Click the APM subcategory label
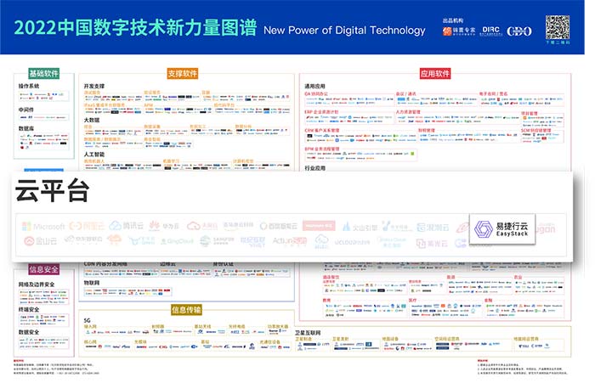Viewport: 595px width, 383px height. (148, 105)
